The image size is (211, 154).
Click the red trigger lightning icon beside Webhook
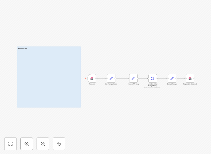(x=86, y=78)
